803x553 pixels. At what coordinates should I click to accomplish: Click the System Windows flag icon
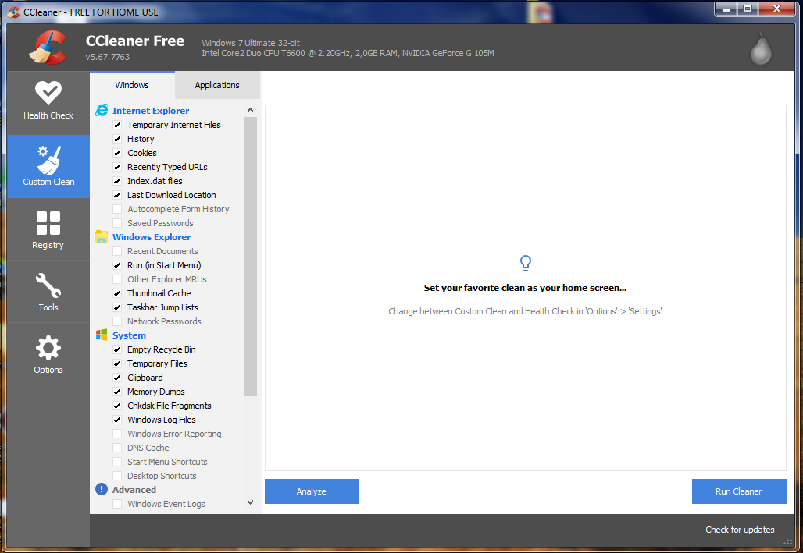pos(102,335)
